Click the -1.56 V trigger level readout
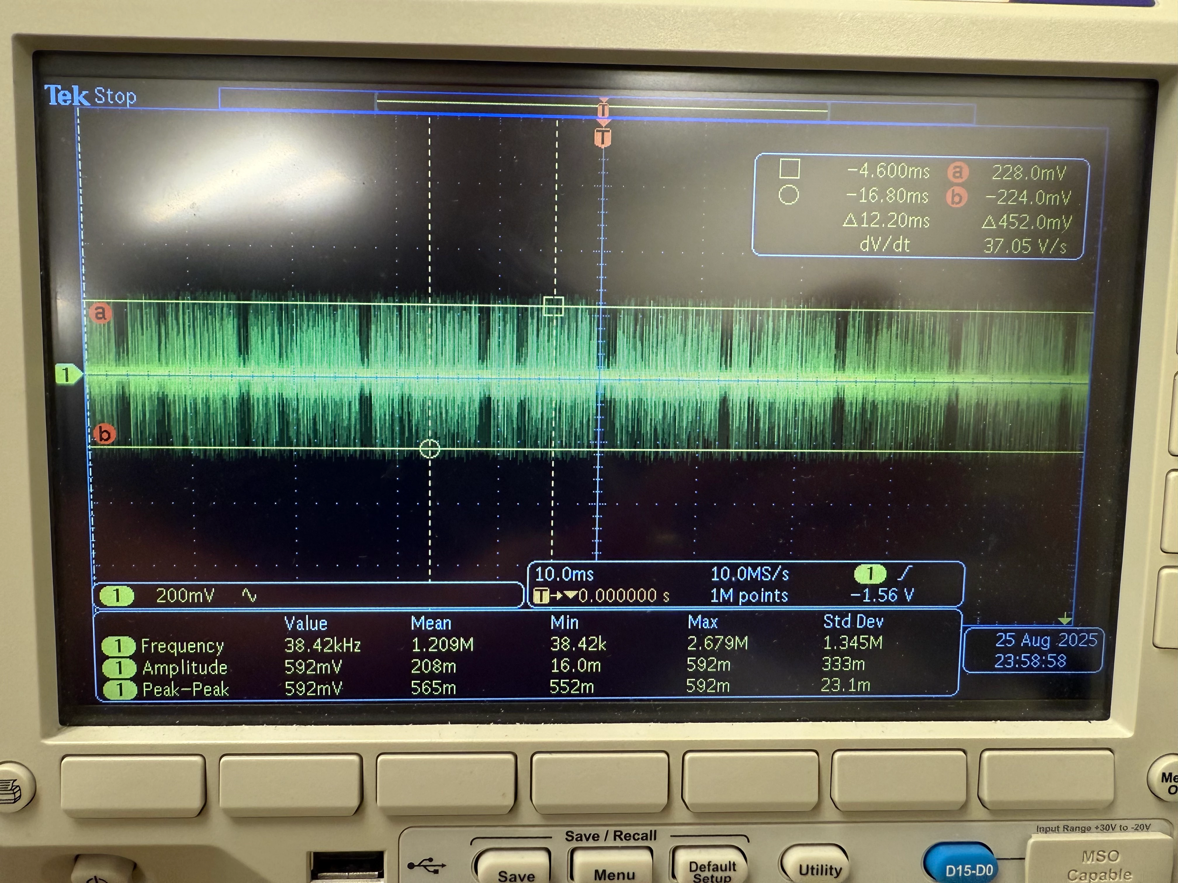This screenshot has width=1178, height=883. click(882, 595)
